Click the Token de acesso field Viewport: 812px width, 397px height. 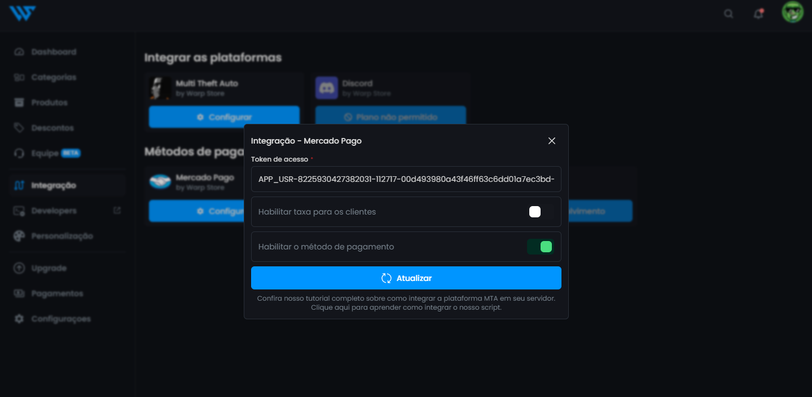(406, 179)
